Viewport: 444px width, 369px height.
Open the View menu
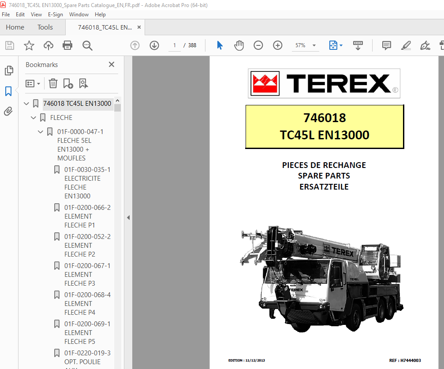pyautogui.click(x=36, y=15)
